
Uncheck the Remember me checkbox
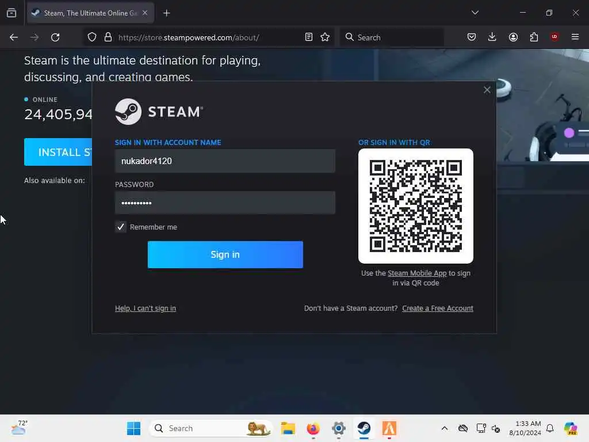pyautogui.click(x=121, y=227)
